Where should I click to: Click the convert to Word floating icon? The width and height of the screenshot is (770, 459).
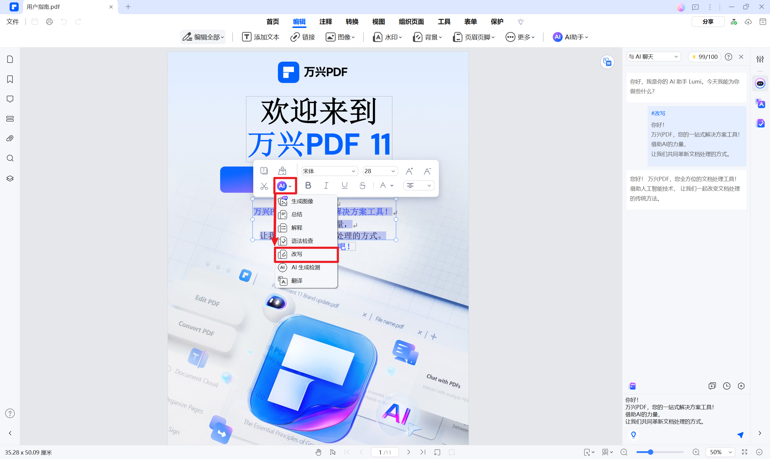click(607, 62)
